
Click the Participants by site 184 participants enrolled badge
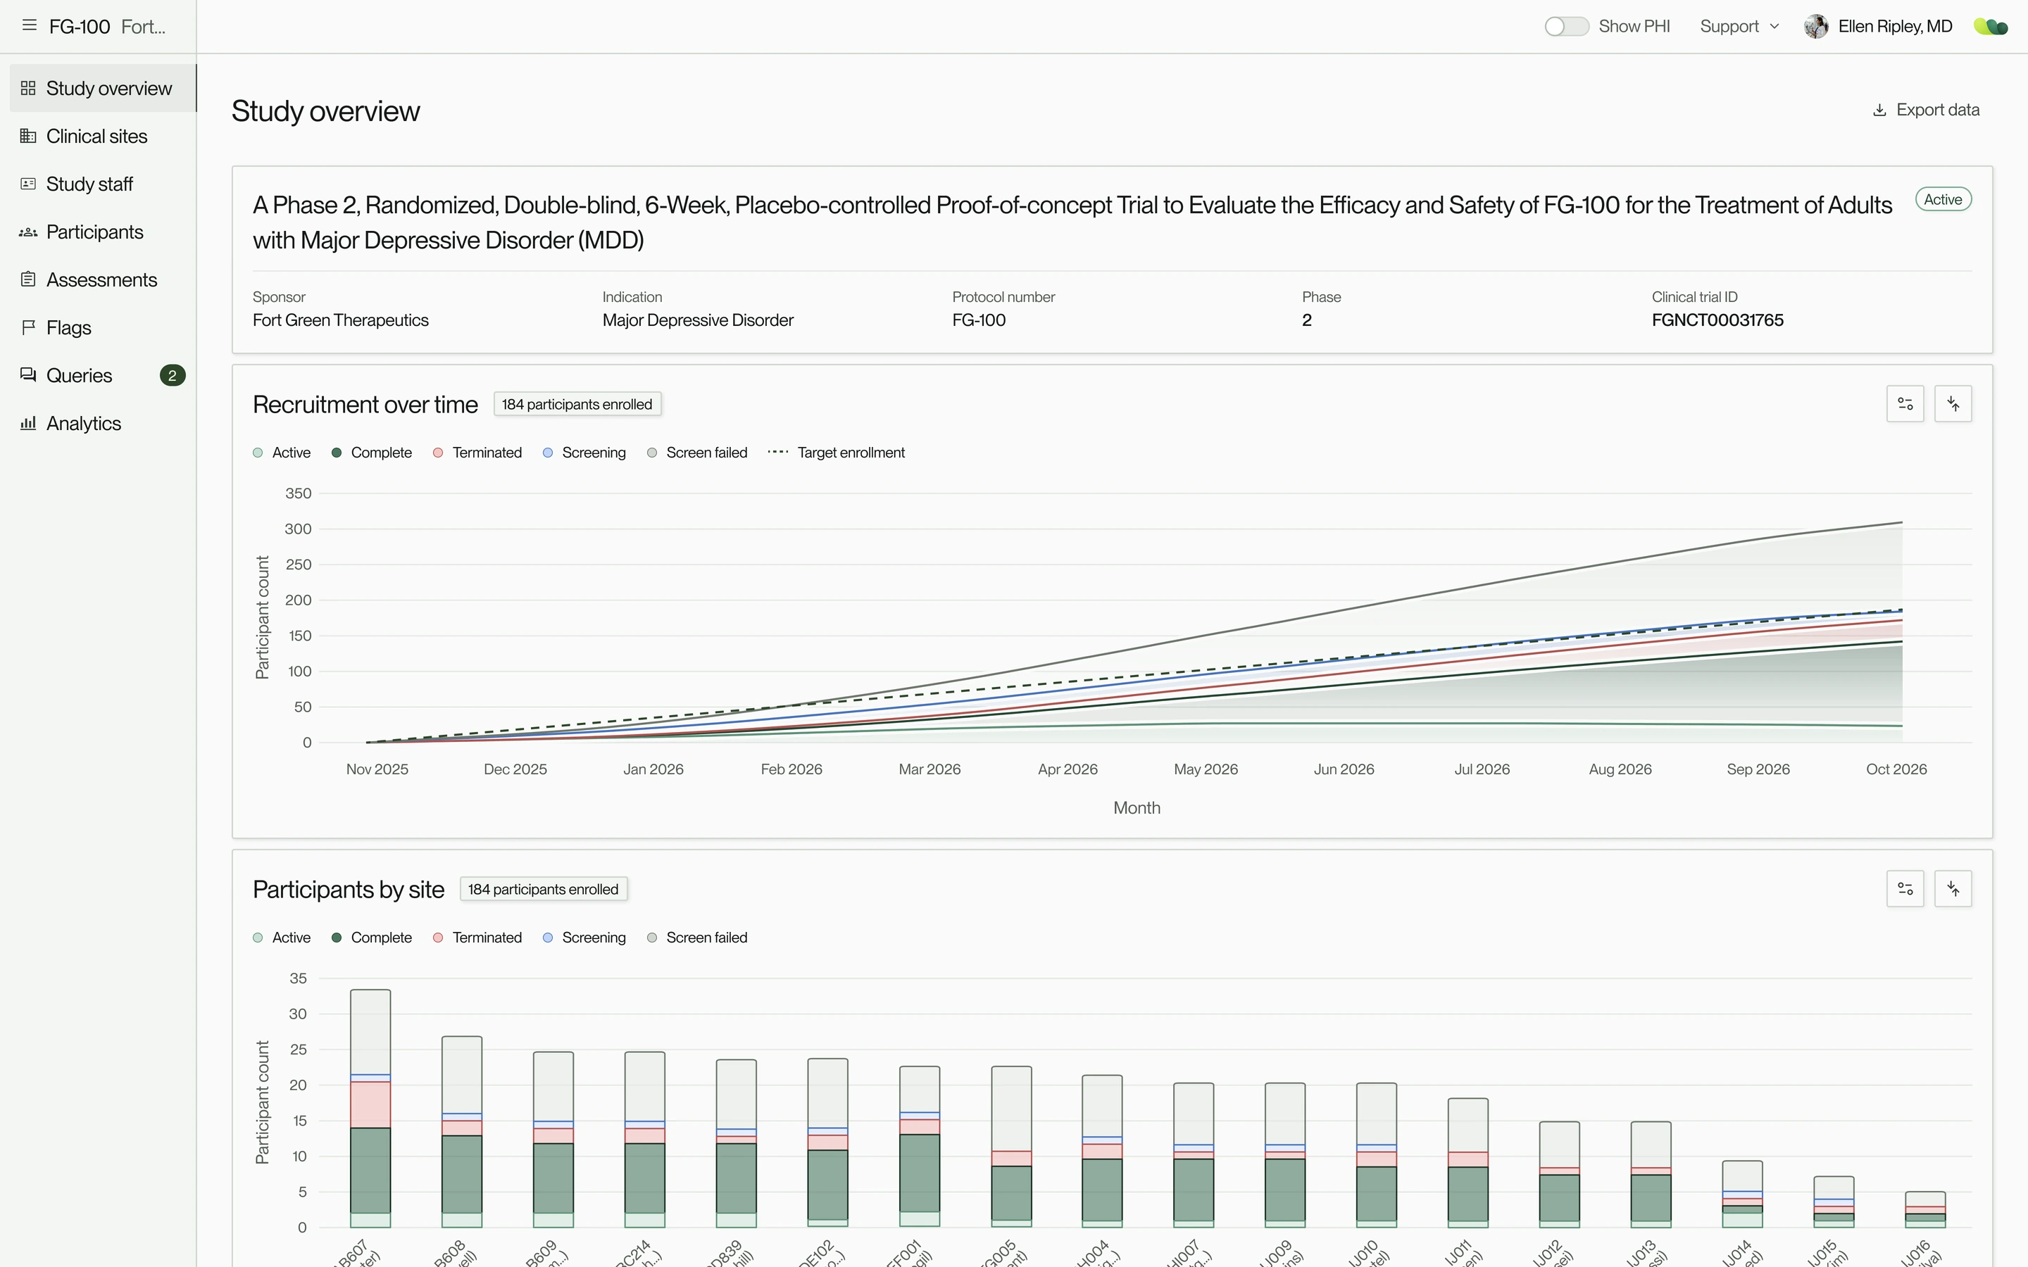tap(543, 888)
